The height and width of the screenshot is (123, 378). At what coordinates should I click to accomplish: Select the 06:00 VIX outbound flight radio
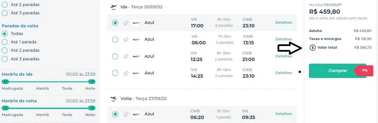point(115,39)
